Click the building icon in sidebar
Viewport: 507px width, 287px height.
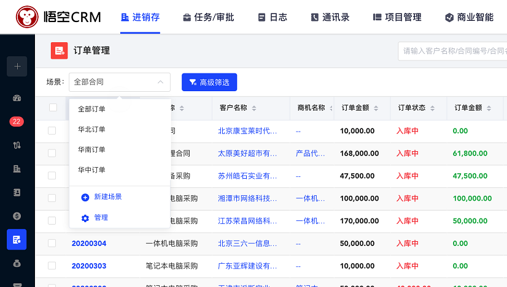tap(17, 168)
